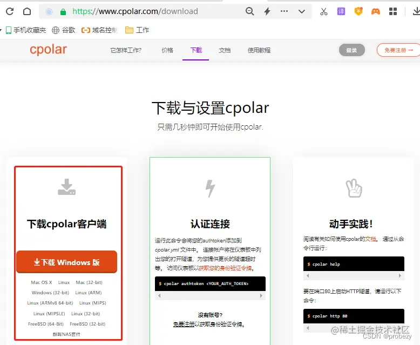The image size is (420, 345).
Task: Open downloads via the download arrow icon
Action: point(417,11)
